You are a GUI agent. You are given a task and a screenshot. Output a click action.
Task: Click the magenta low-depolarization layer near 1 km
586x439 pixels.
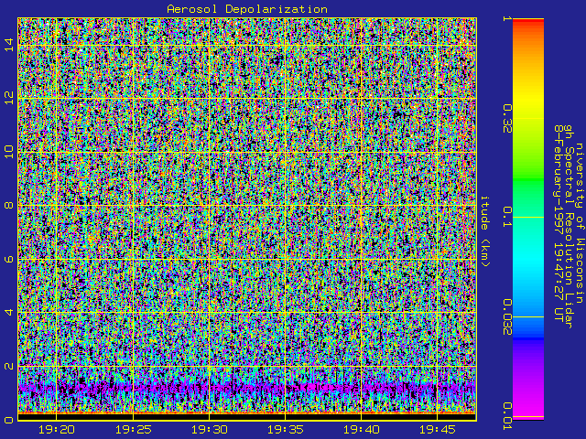(x=246, y=388)
